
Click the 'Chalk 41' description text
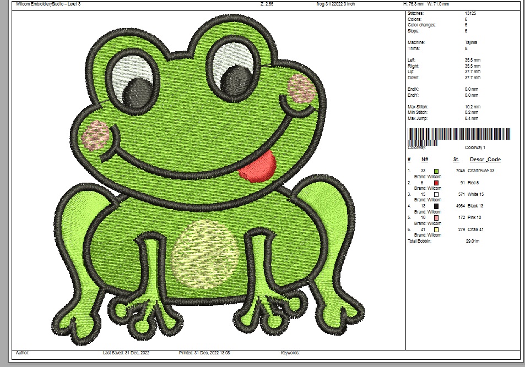[475, 229]
